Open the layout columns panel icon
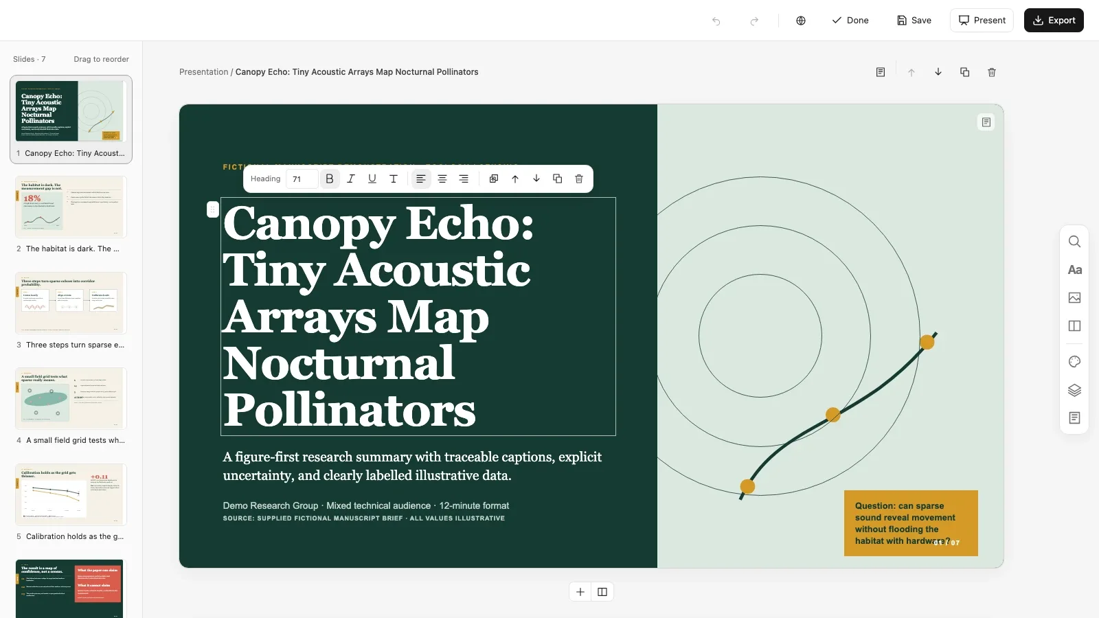This screenshot has height=618, width=1099. pyautogui.click(x=1075, y=326)
